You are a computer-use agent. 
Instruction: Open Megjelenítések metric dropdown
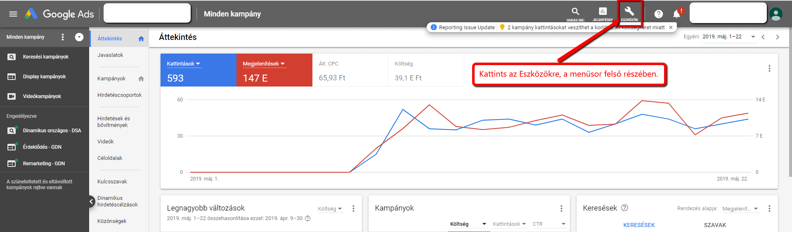point(264,64)
